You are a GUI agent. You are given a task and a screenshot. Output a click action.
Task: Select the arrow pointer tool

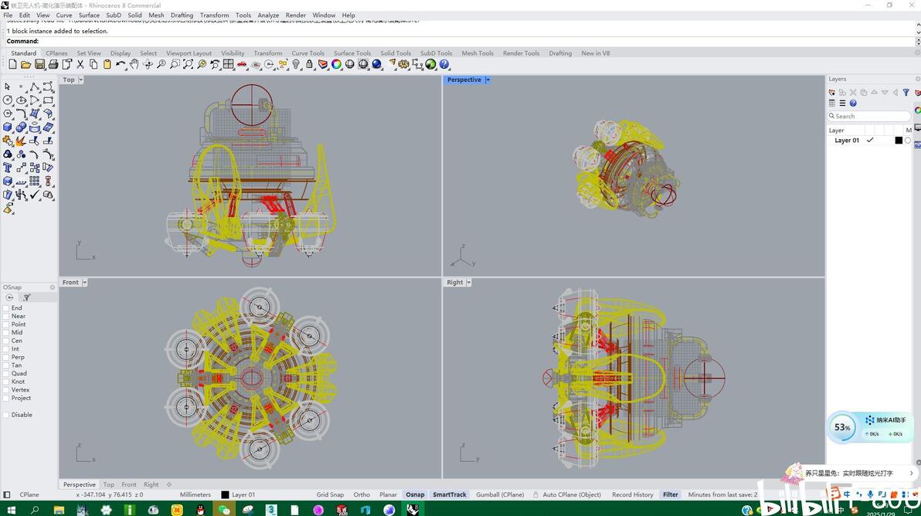(x=8, y=87)
